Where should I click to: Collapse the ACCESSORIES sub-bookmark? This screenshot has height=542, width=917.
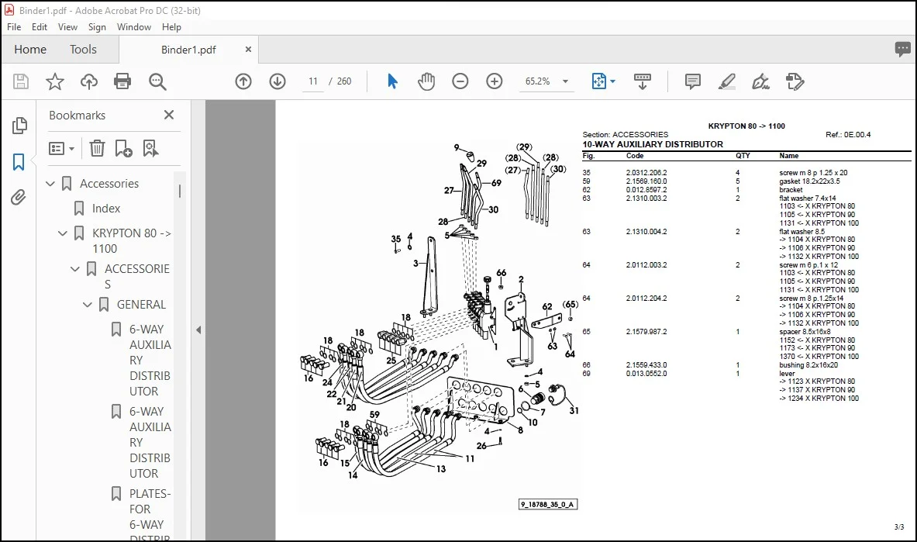[x=75, y=269]
